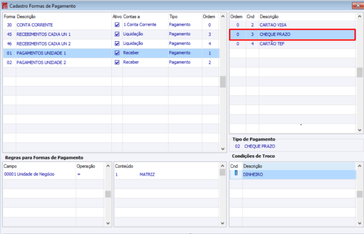Toggle Ativo checkbox for RECEBIMENTOS CAIXA UN 1

click(x=117, y=34)
